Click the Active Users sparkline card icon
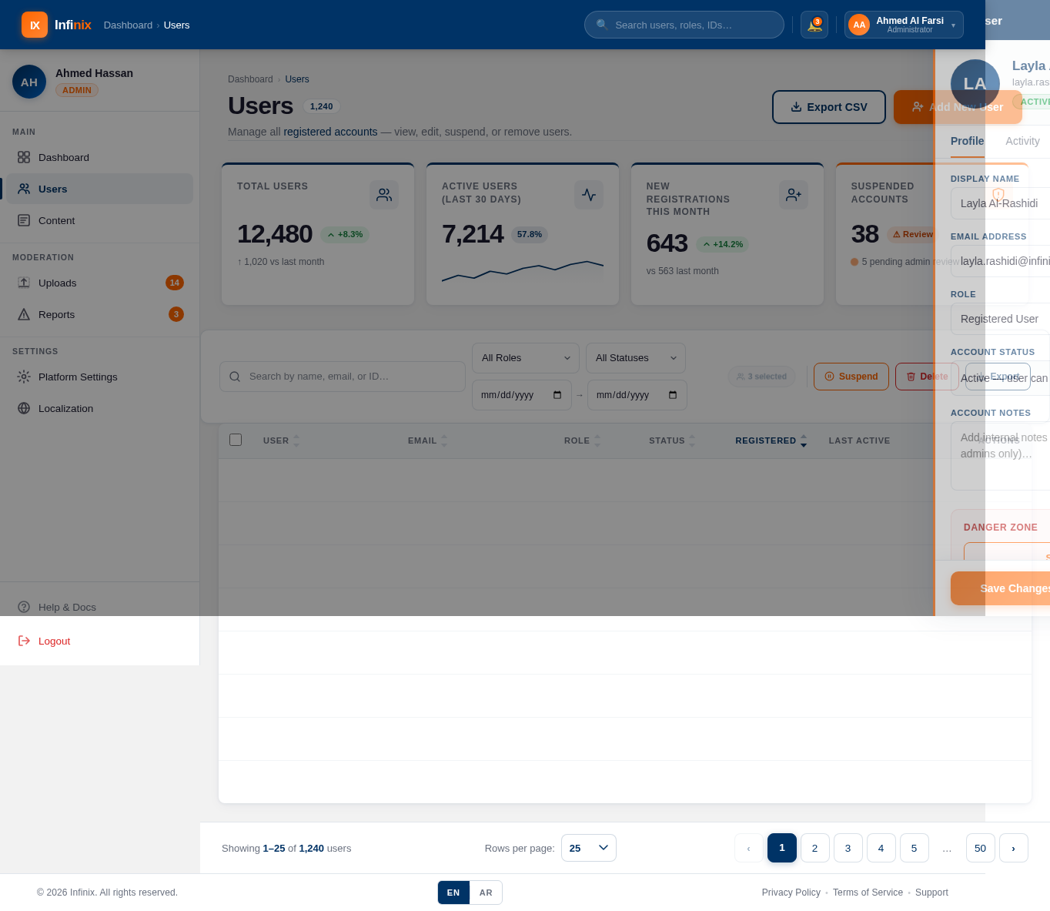The width and height of the screenshot is (1050, 911). 589,195
